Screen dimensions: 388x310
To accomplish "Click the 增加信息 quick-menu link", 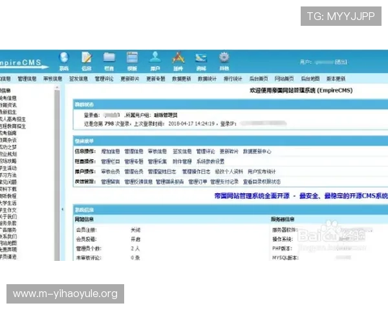I will (111, 151).
